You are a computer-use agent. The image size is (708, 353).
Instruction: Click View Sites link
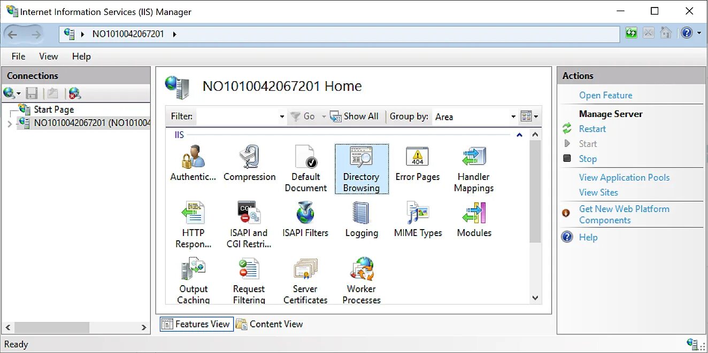(x=598, y=192)
